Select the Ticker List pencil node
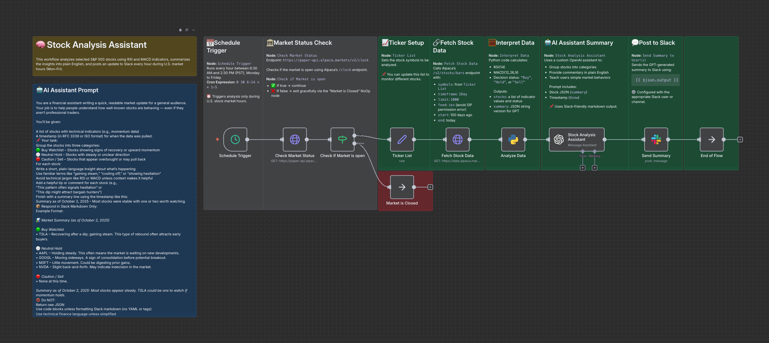Viewport: 769px width, 343px height. click(402, 140)
